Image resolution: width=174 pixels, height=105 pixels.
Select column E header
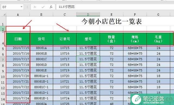coord(111,15)
